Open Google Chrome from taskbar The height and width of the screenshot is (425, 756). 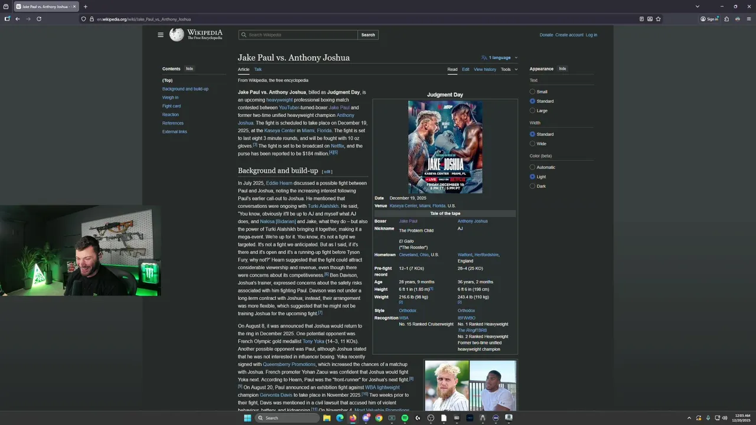[379, 418]
